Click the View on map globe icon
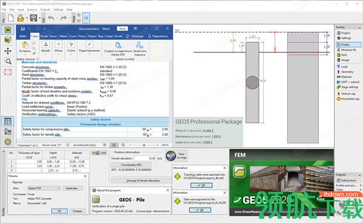Viewport: 363px width, 223px height. tap(171, 156)
